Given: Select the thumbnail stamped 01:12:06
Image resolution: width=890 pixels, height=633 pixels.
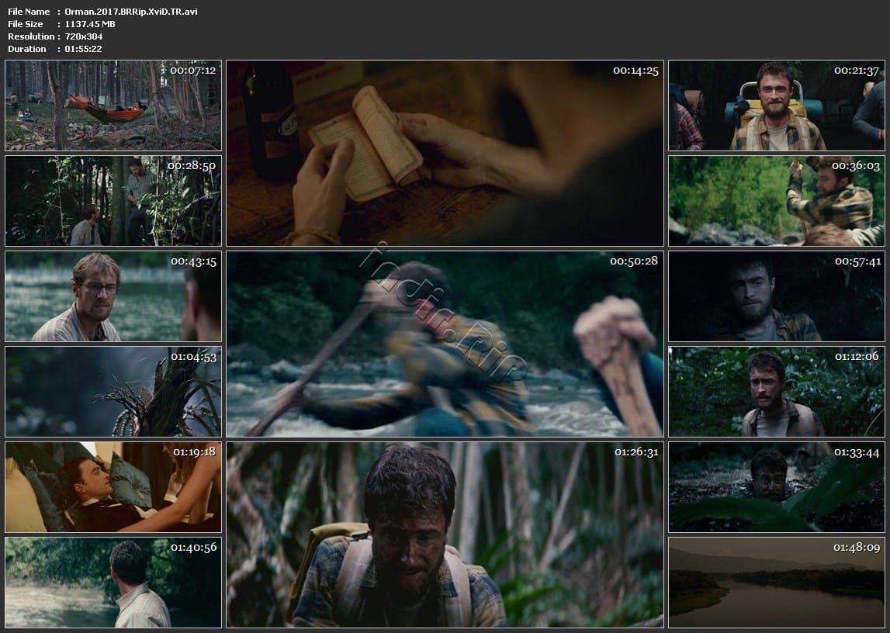Looking at the screenshot, I should tap(777, 392).
